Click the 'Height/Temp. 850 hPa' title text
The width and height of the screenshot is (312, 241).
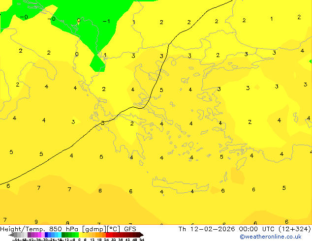(x=39, y=229)
